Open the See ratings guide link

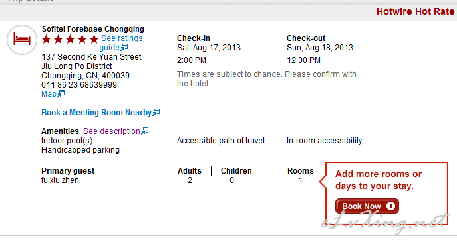(x=121, y=42)
